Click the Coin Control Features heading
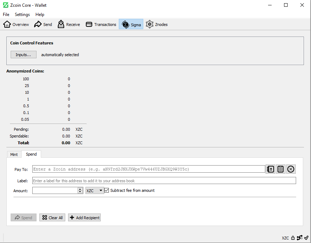Screen dimensions: 311x243 (32, 43)
